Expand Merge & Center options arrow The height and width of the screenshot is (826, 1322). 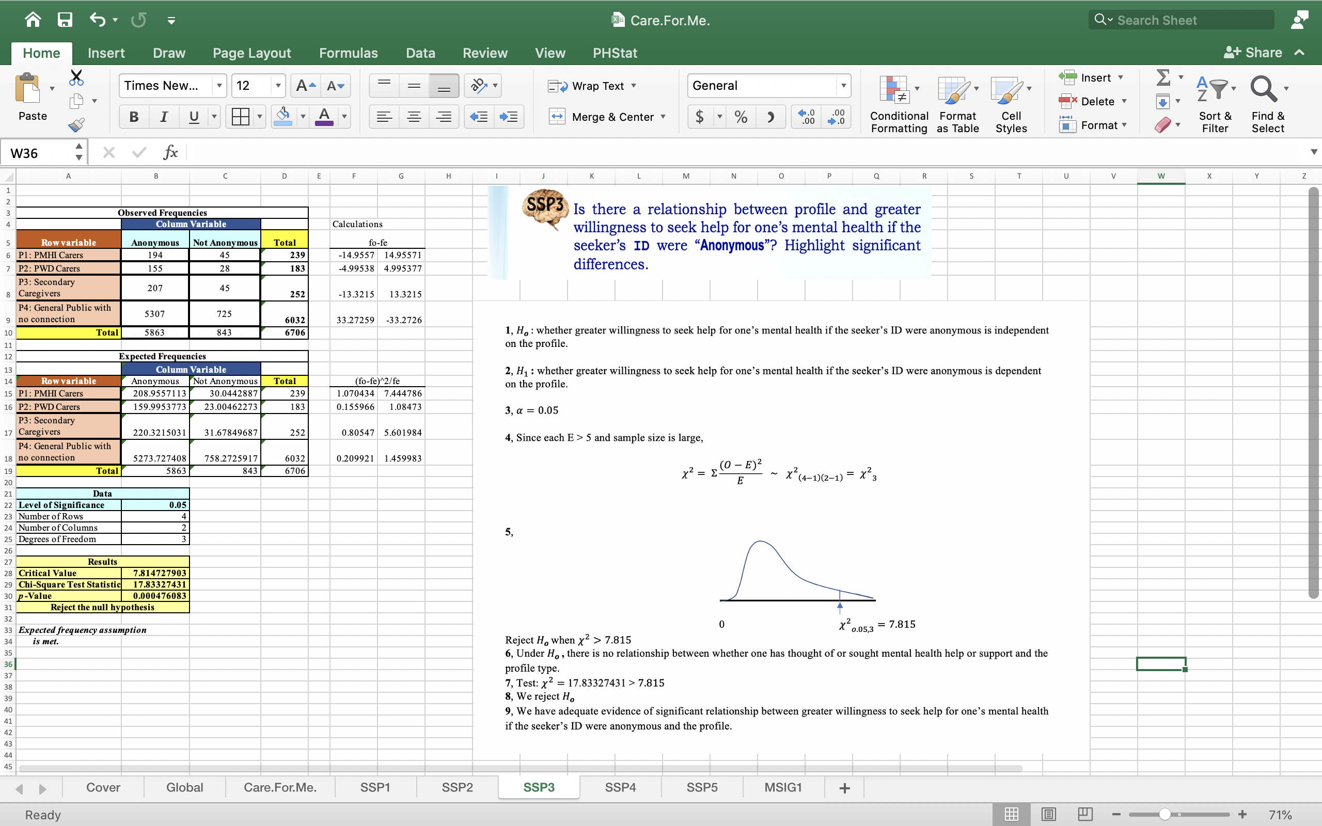pos(663,116)
